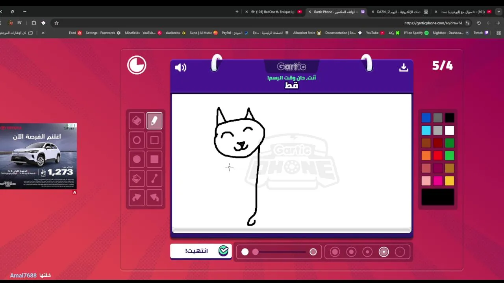The image size is (504, 283).
Task: Select the filled rectangle shape tool
Action: (154, 159)
